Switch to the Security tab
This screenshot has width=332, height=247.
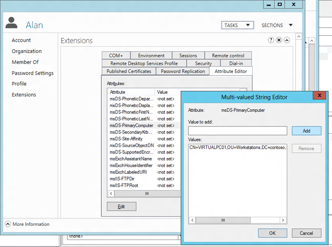coord(203,63)
